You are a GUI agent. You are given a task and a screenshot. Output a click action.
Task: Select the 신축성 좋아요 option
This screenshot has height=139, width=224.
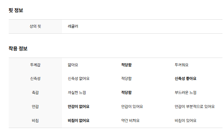(186, 78)
